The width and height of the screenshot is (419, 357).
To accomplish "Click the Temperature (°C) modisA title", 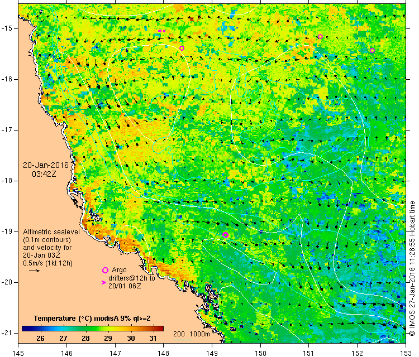I will point(92,319).
